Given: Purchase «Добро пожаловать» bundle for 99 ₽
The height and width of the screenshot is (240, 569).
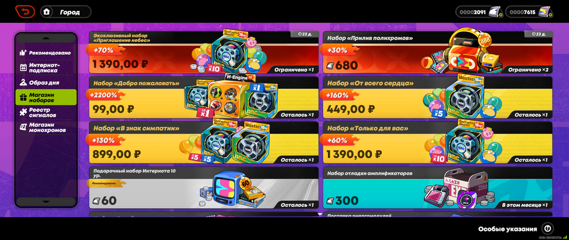Looking at the screenshot, I should pos(204,97).
